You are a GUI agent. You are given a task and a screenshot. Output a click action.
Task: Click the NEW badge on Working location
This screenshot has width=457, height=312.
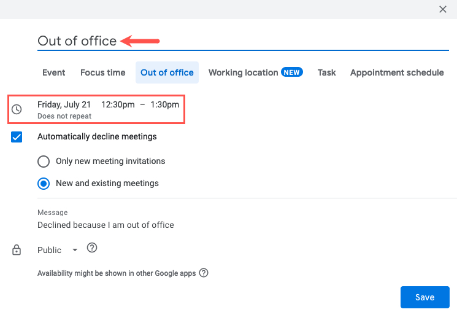click(292, 72)
